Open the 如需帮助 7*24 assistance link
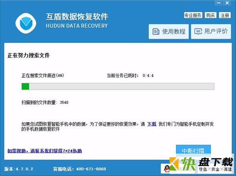 coord(44,151)
